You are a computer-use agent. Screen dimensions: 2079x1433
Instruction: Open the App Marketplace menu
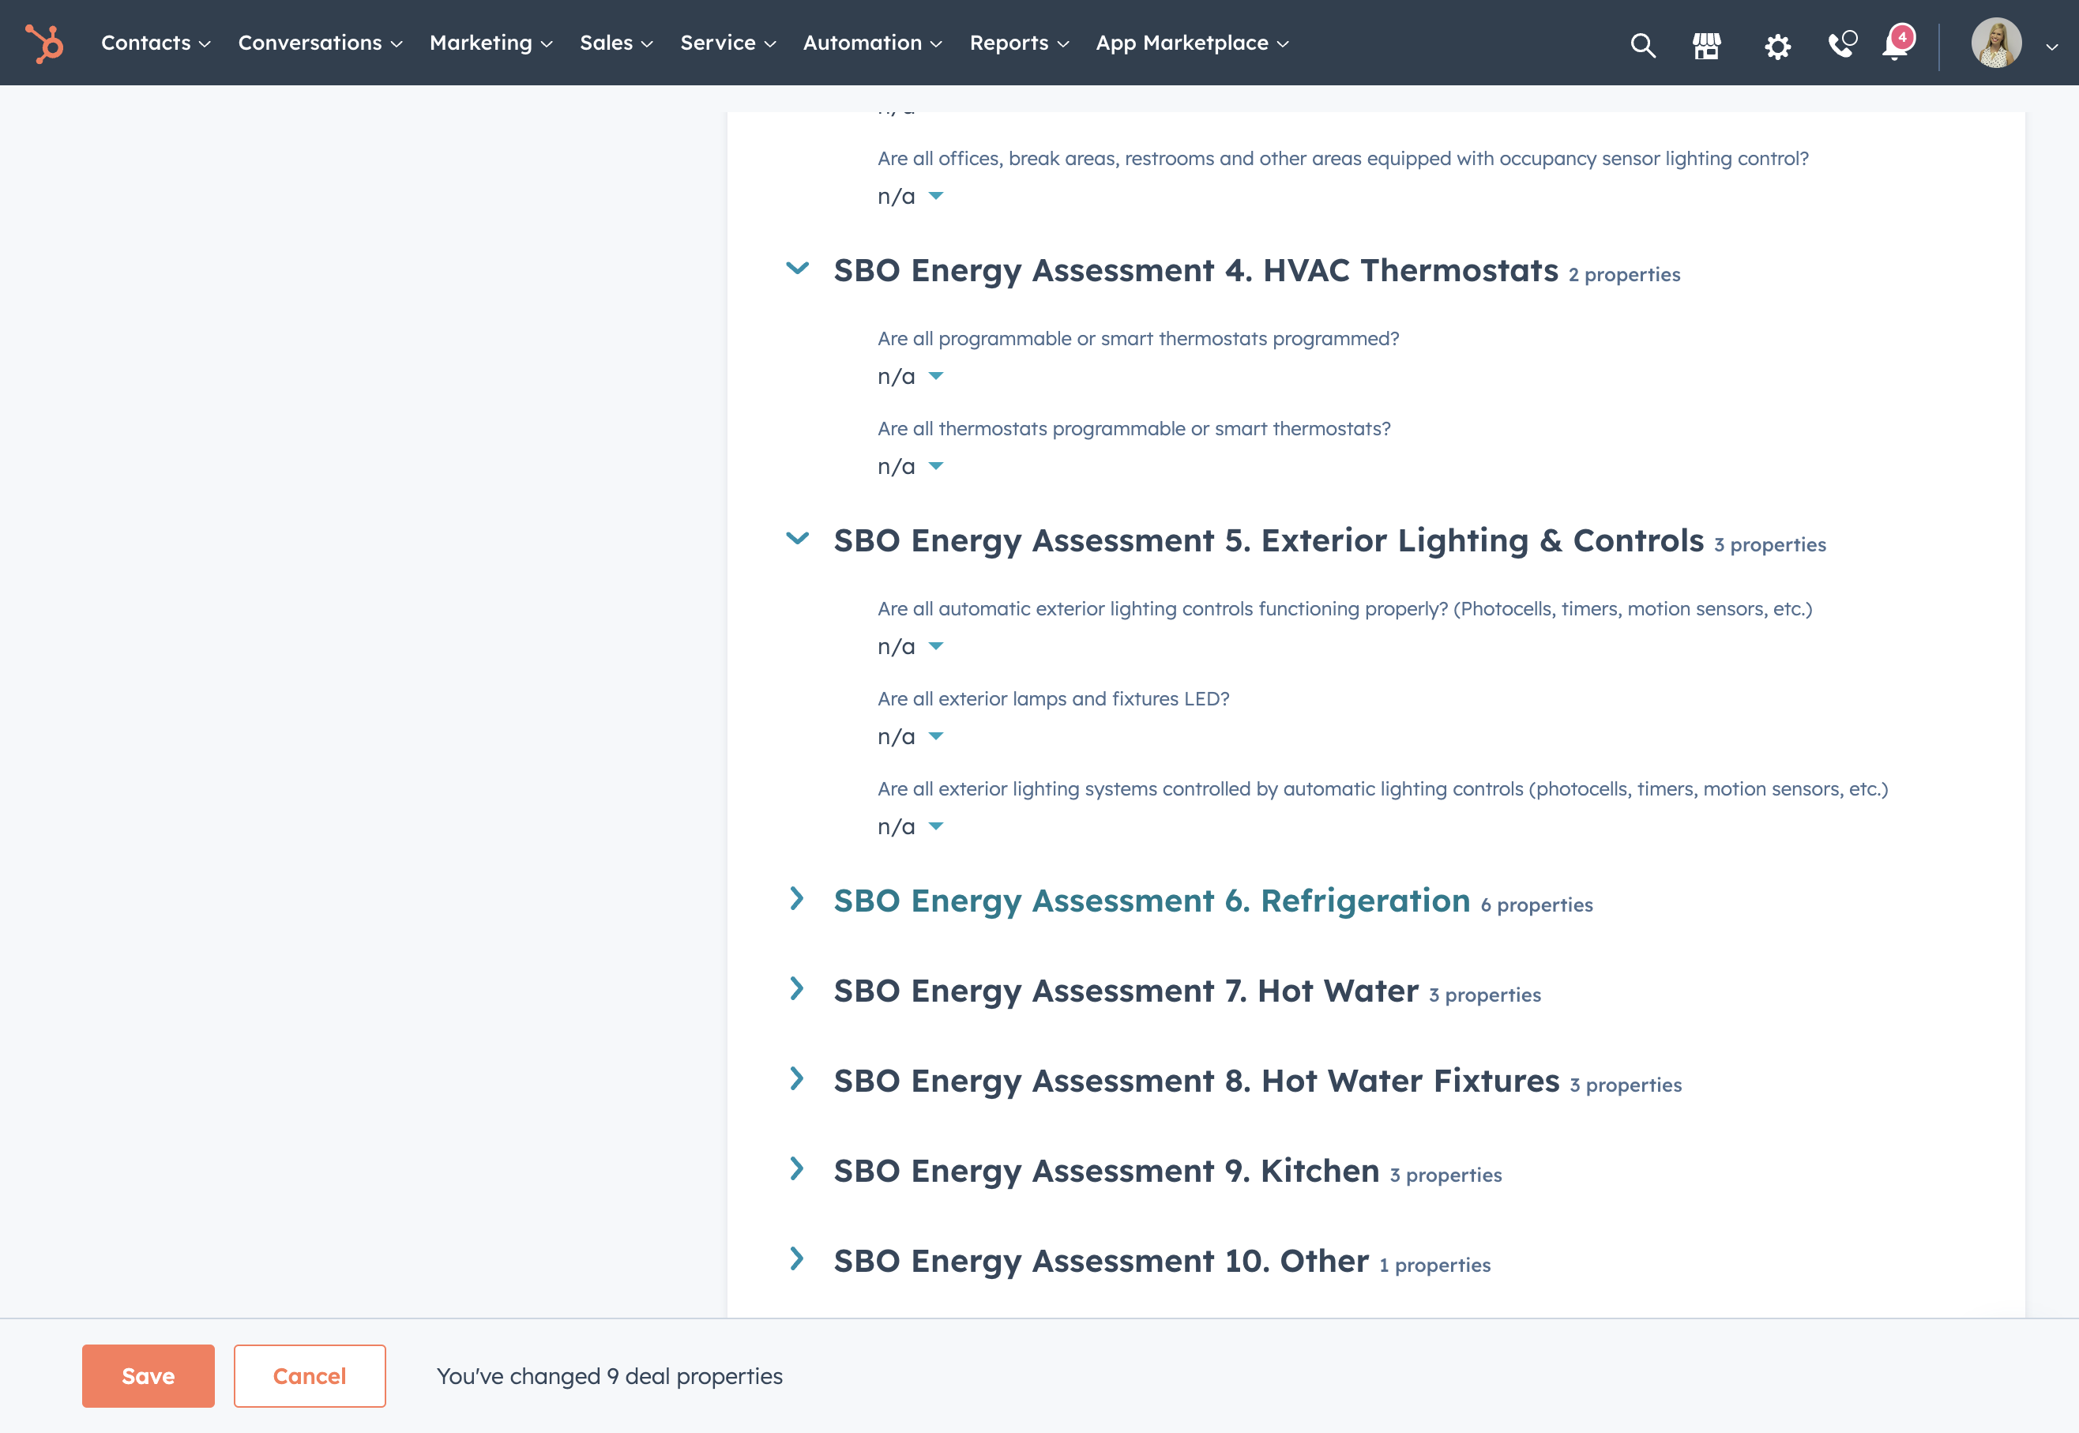click(x=1192, y=43)
